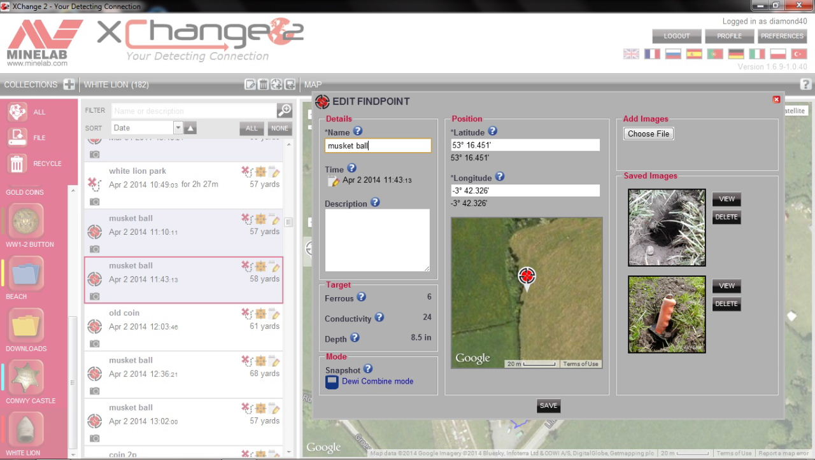
Task: Switch language to English UK flag
Action: click(631, 54)
